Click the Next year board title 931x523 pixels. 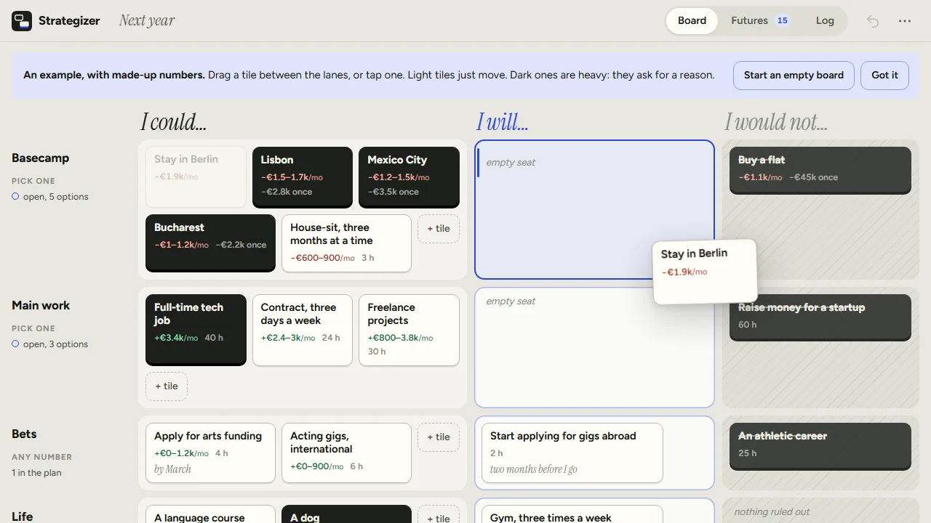(x=147, y=21)
